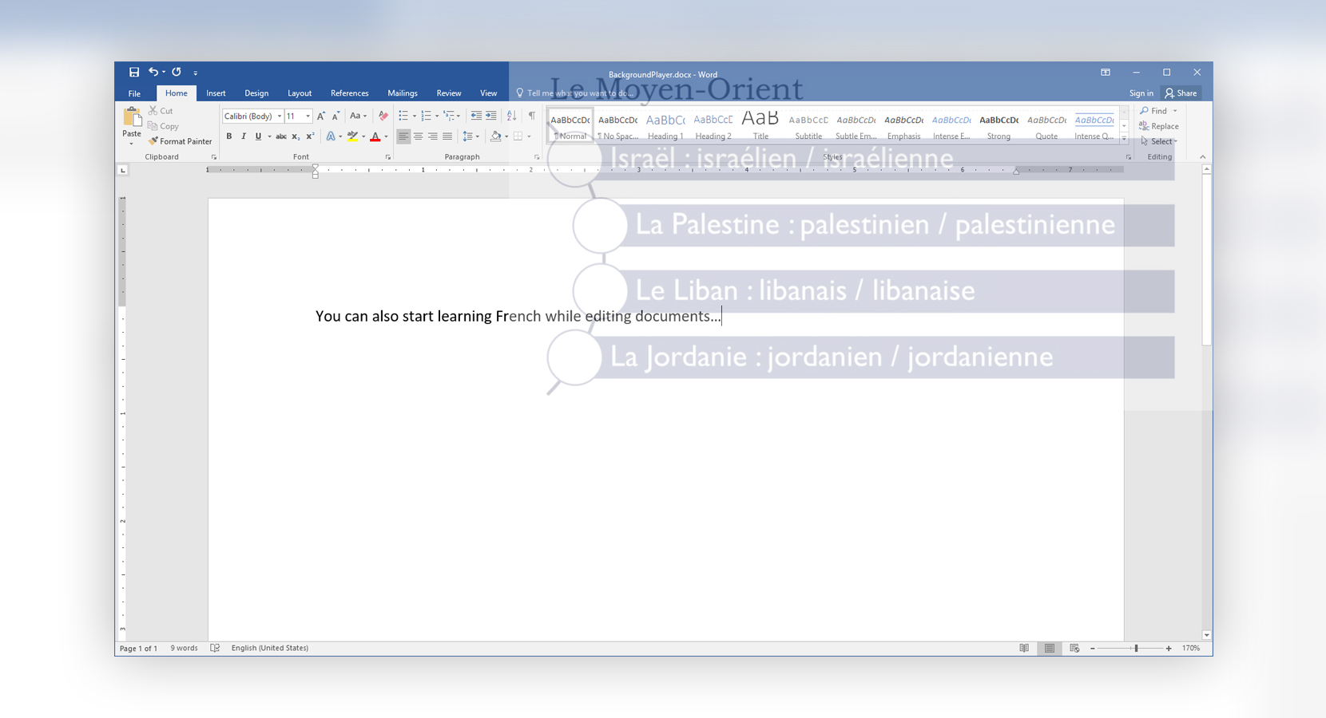Toggle Italic formatting
This screenshot has width=1326, height=718.
click(x=244, y=136)
